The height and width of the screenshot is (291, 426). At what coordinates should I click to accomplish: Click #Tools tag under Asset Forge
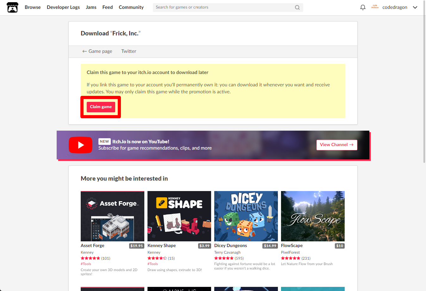(86, 264)
